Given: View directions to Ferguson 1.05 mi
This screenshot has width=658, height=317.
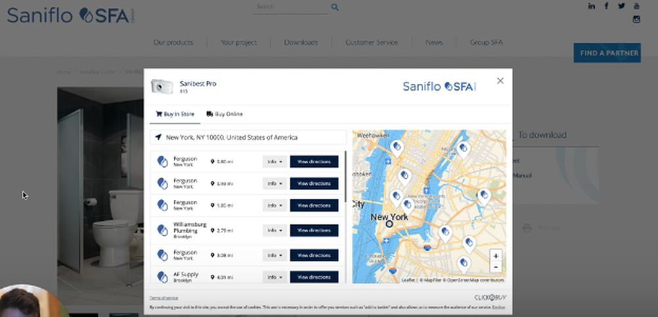Looking at the screenshot, I should point(314,205).
